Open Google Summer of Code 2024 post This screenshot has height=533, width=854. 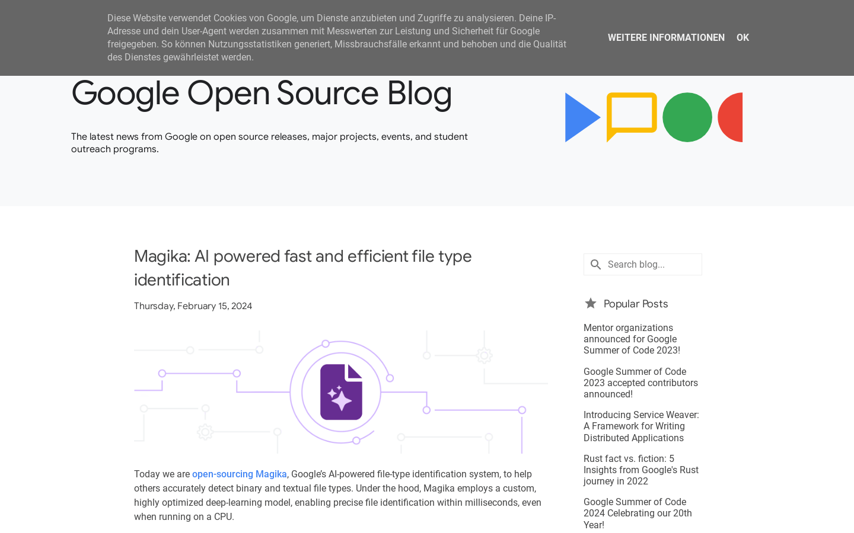tap(638, 513)
